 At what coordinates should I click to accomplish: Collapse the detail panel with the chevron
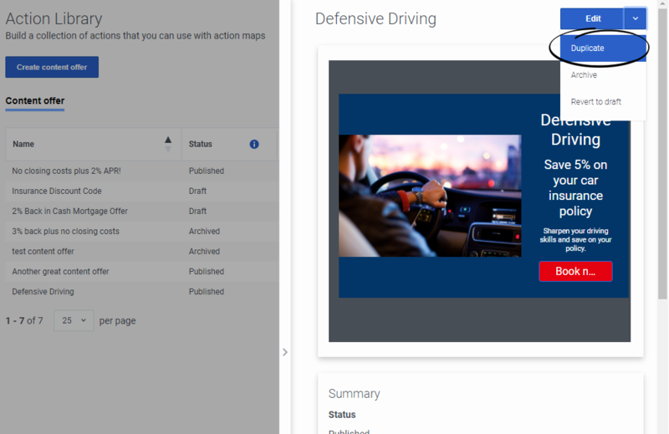pyautogui.click(x=285, y=352)
